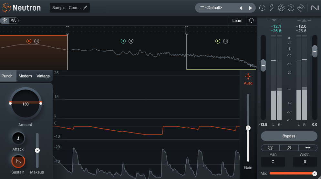
Task: Open help with the question mark icon
Action: [291, 8]
